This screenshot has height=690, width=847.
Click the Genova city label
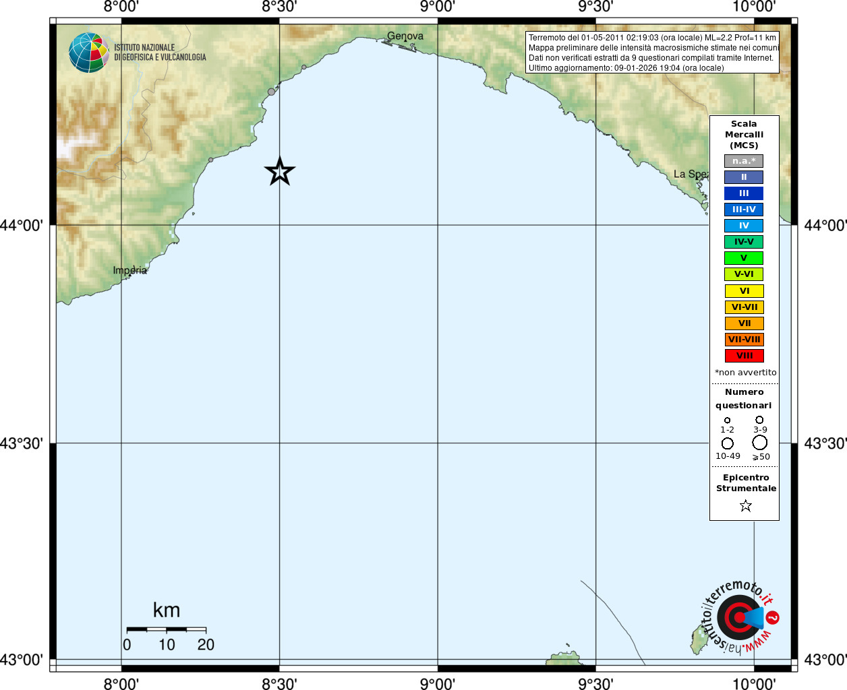[x=405, y=36]
